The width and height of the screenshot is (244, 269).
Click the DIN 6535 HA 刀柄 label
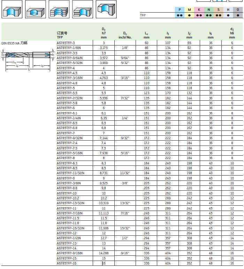pos(14,43)
